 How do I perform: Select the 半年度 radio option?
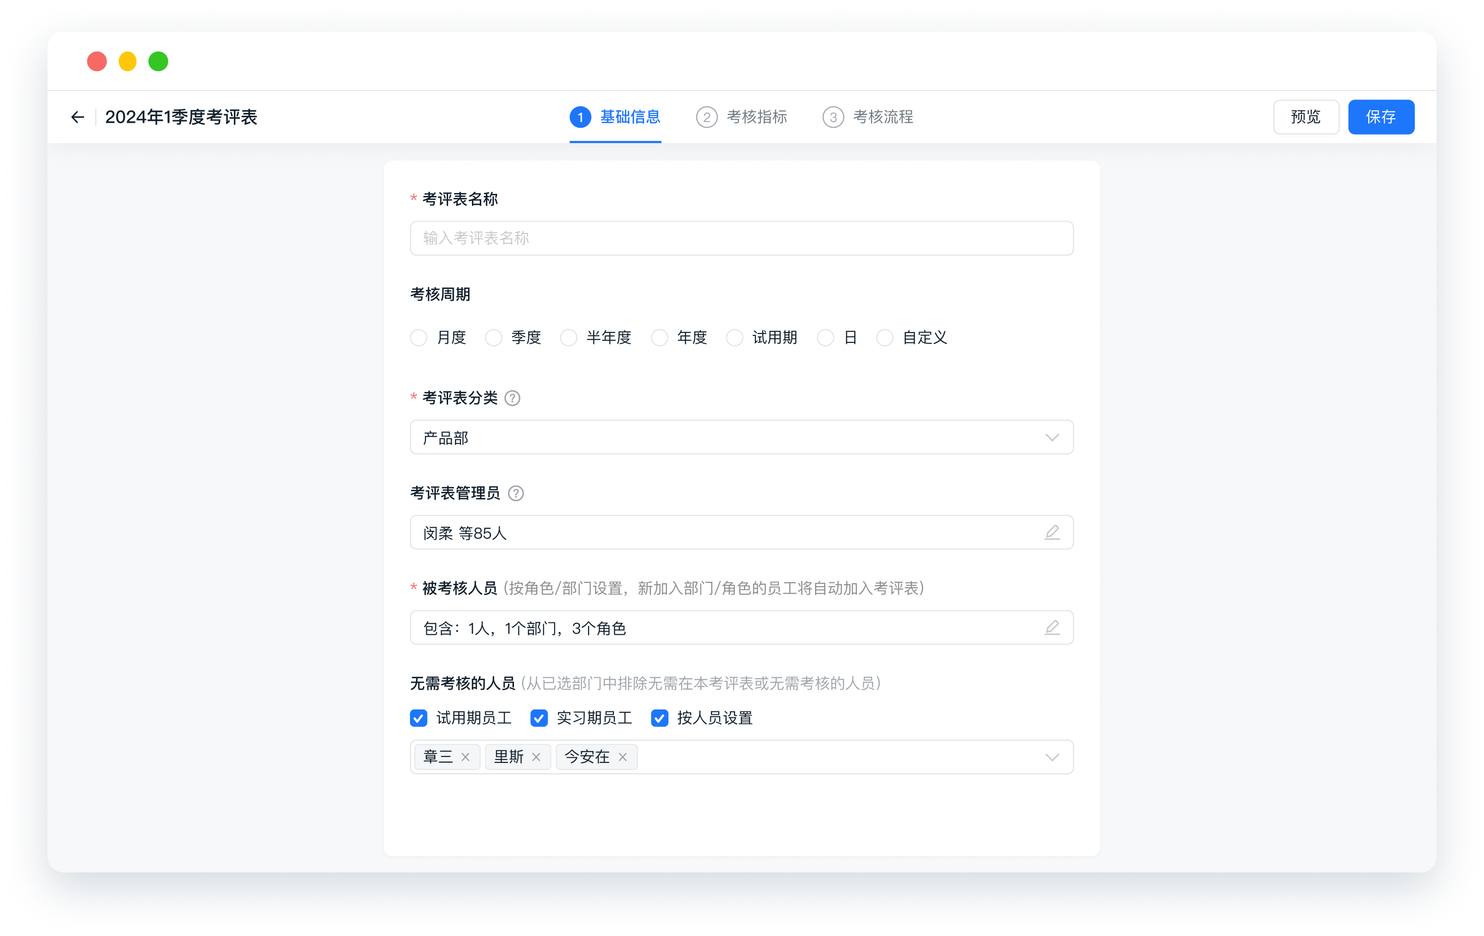point(569,338)
